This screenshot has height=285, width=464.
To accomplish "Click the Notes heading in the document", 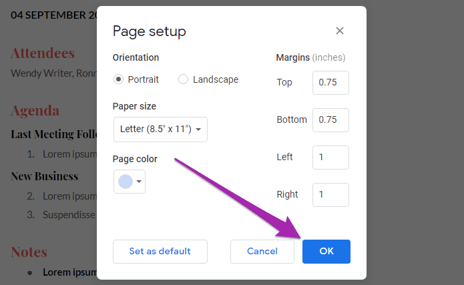I will tap(29, 252).
